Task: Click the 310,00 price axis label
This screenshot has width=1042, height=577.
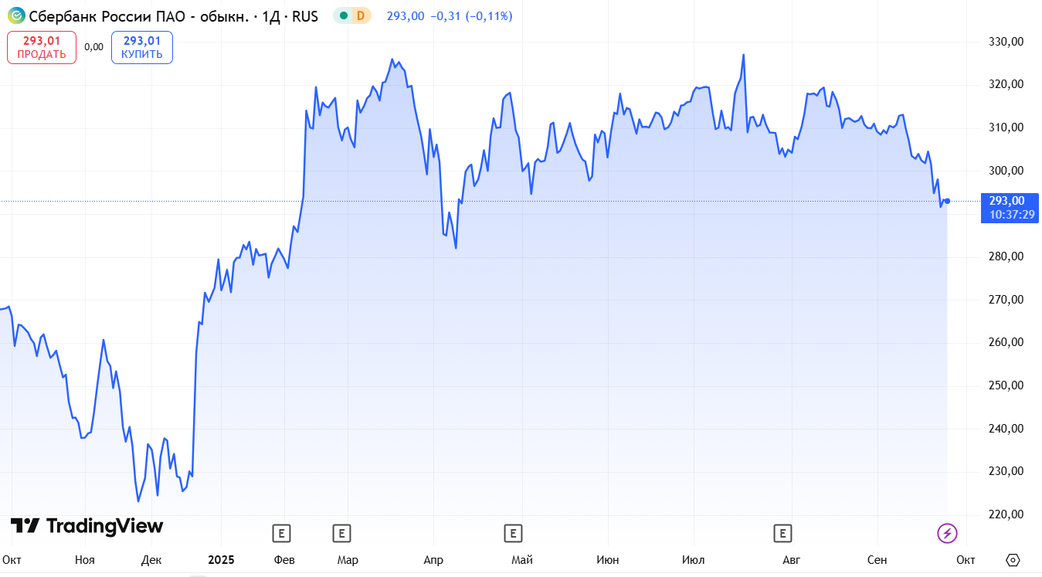Action: (x=1006, y=127)
